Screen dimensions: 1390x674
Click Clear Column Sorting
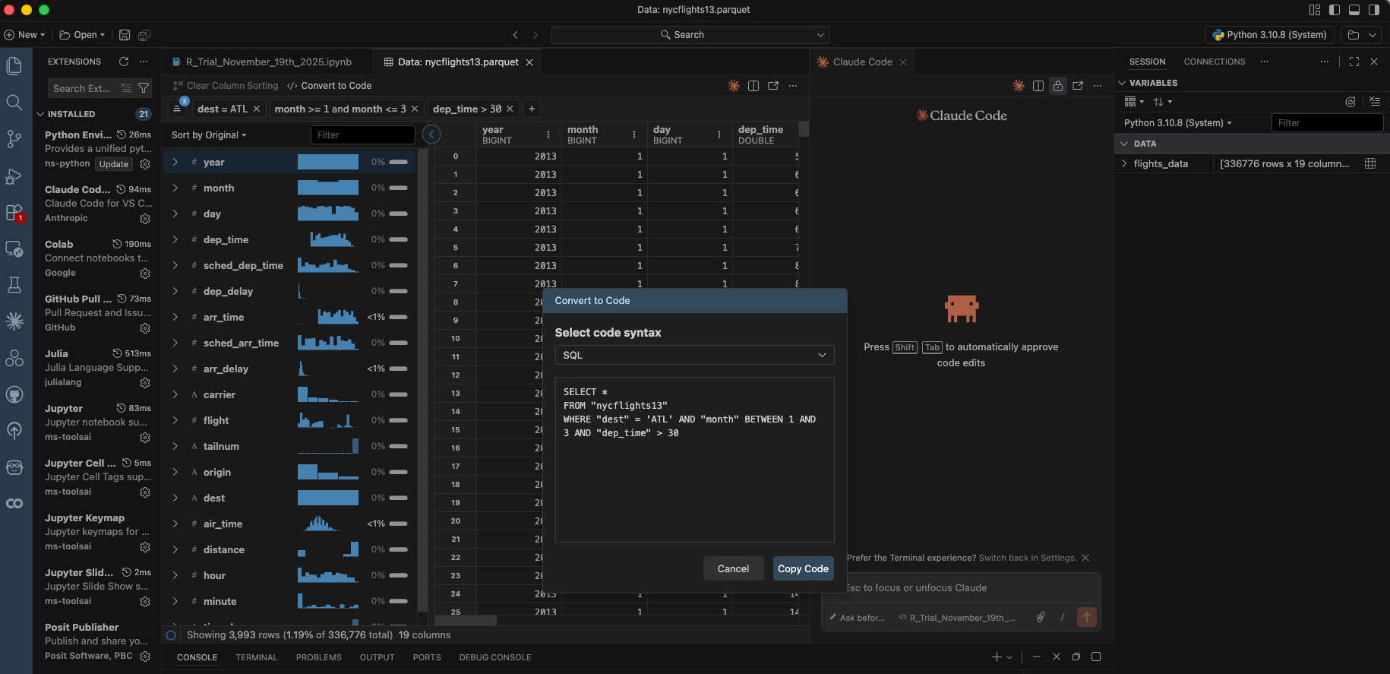pos(226,86)
